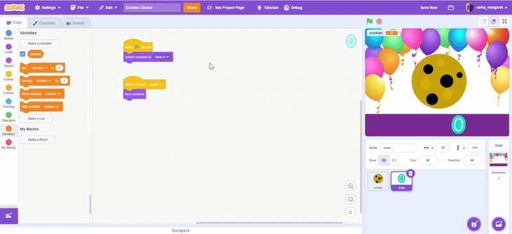Image resolution: width=512 pixels, height=234 pixels.
Task: Open the Settings menu
Action: 47,8
